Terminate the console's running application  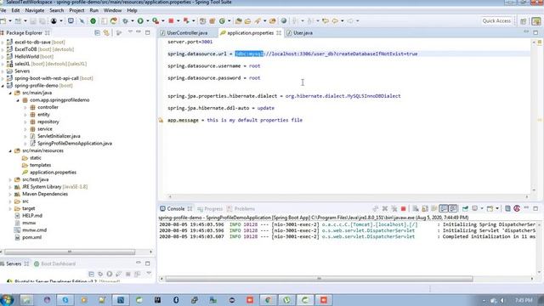[x=403, y=208]
